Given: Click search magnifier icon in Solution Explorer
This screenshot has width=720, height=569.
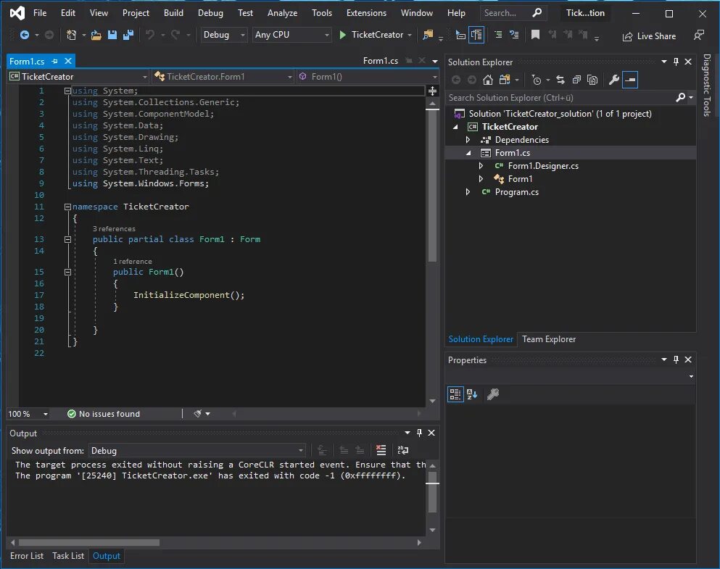Looking at the screenshot, I should pos(681,97).
